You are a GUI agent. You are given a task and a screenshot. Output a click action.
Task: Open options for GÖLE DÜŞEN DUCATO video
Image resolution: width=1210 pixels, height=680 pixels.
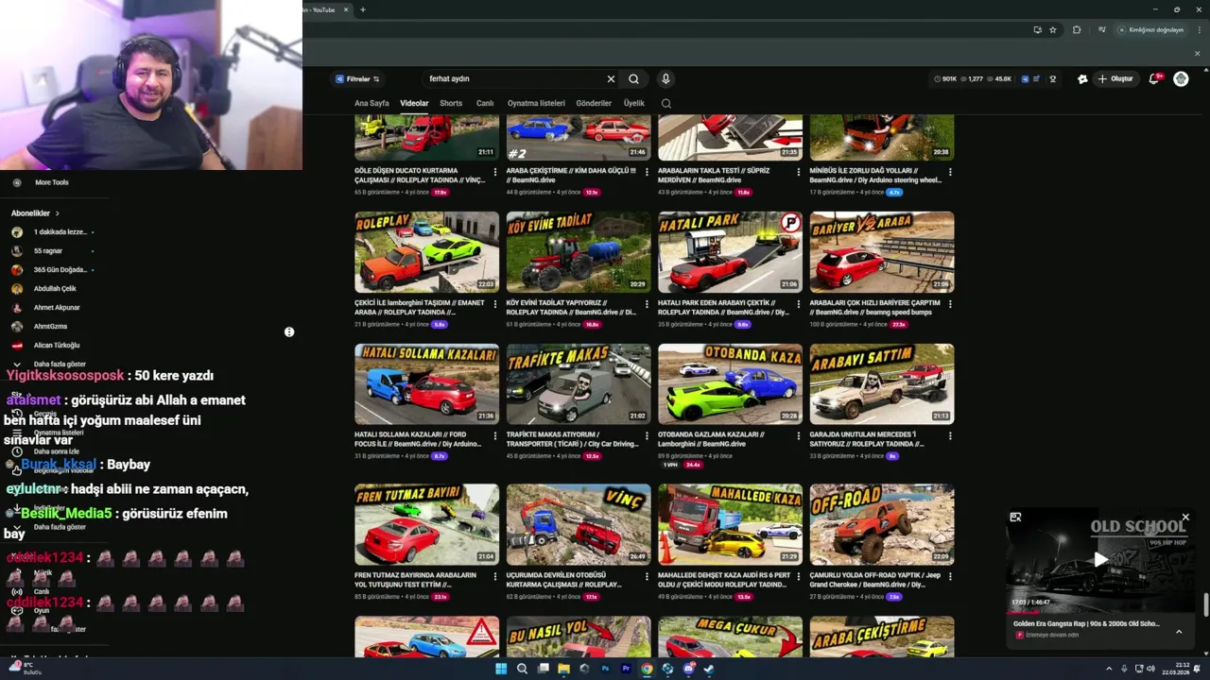(495, 172)
